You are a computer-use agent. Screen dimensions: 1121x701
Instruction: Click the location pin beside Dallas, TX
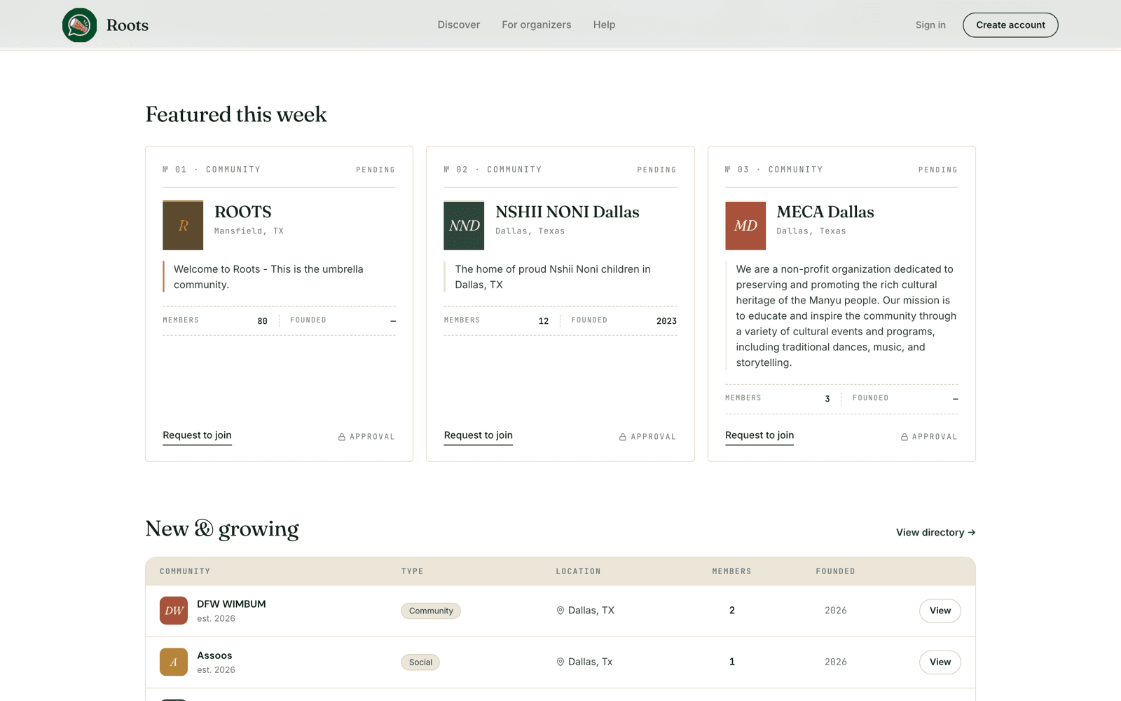tap(560, 611)
